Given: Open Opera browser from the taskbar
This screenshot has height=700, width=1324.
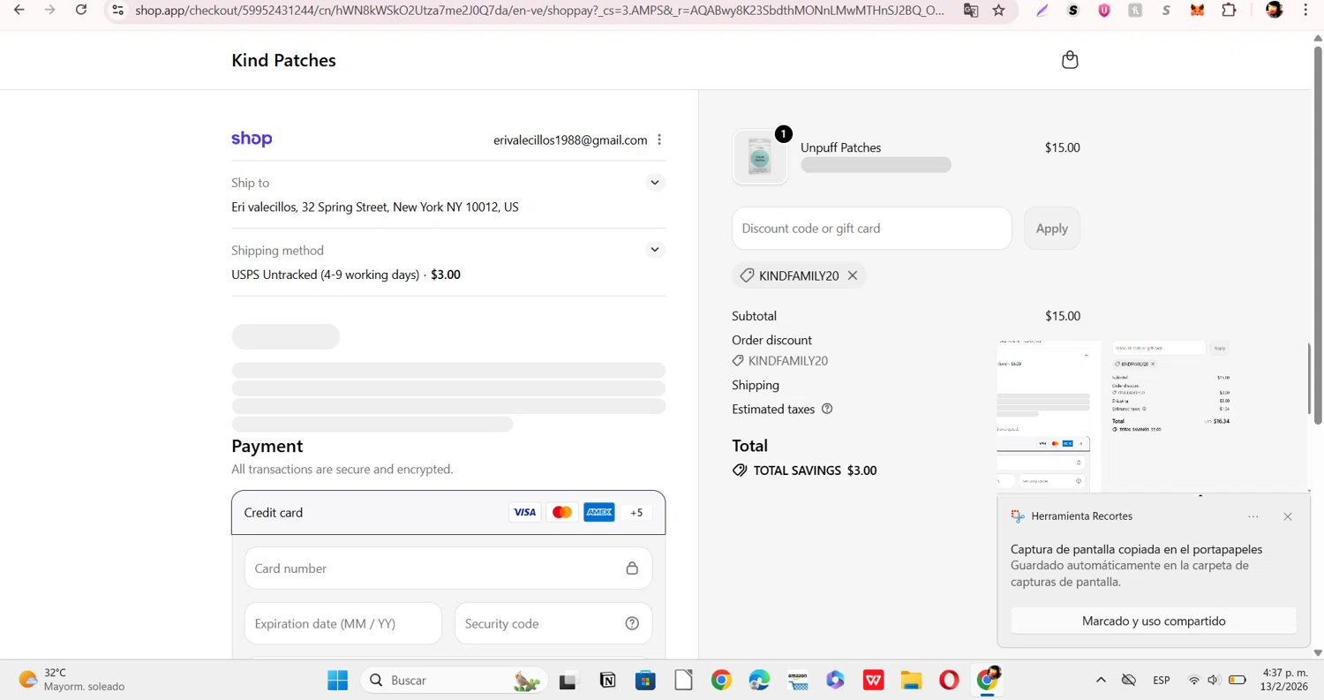Looking at the screenshot, I should click(949, 681).
